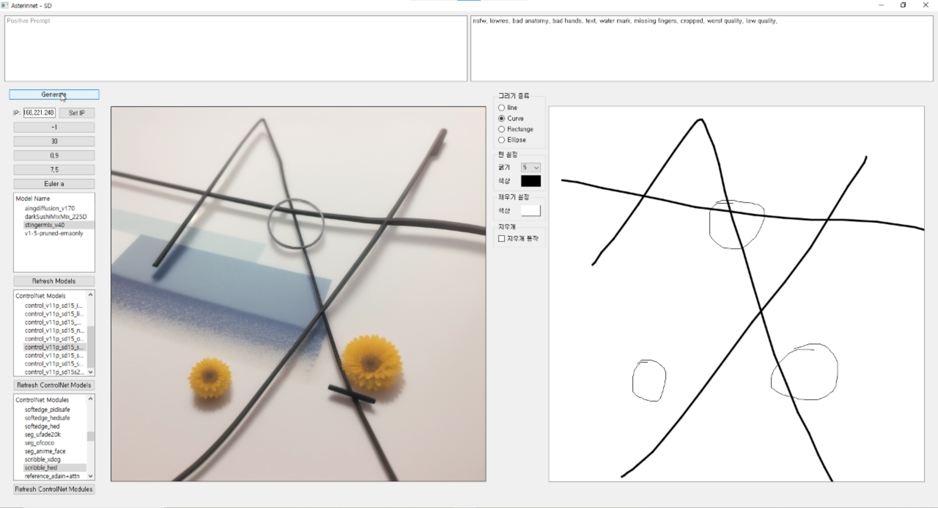This screenshot has width=938, height=508.
Task: Click the ControlNet Models scrollbar thumb
Action: point(90,347)
